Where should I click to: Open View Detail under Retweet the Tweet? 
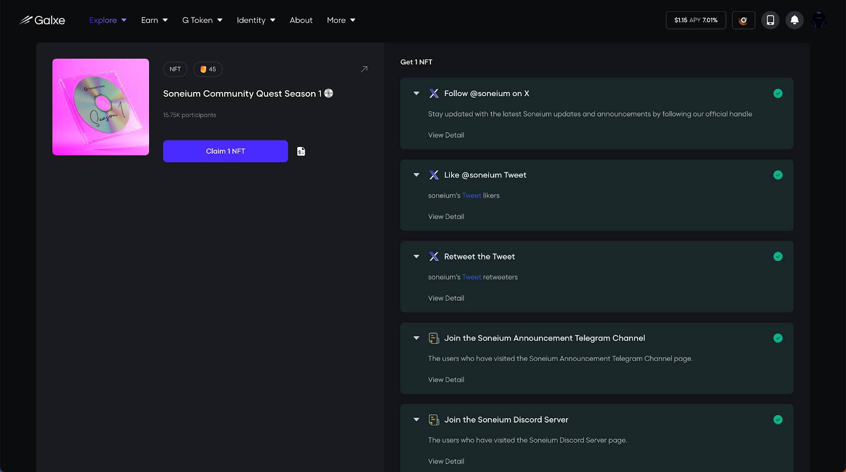[446, 298]
